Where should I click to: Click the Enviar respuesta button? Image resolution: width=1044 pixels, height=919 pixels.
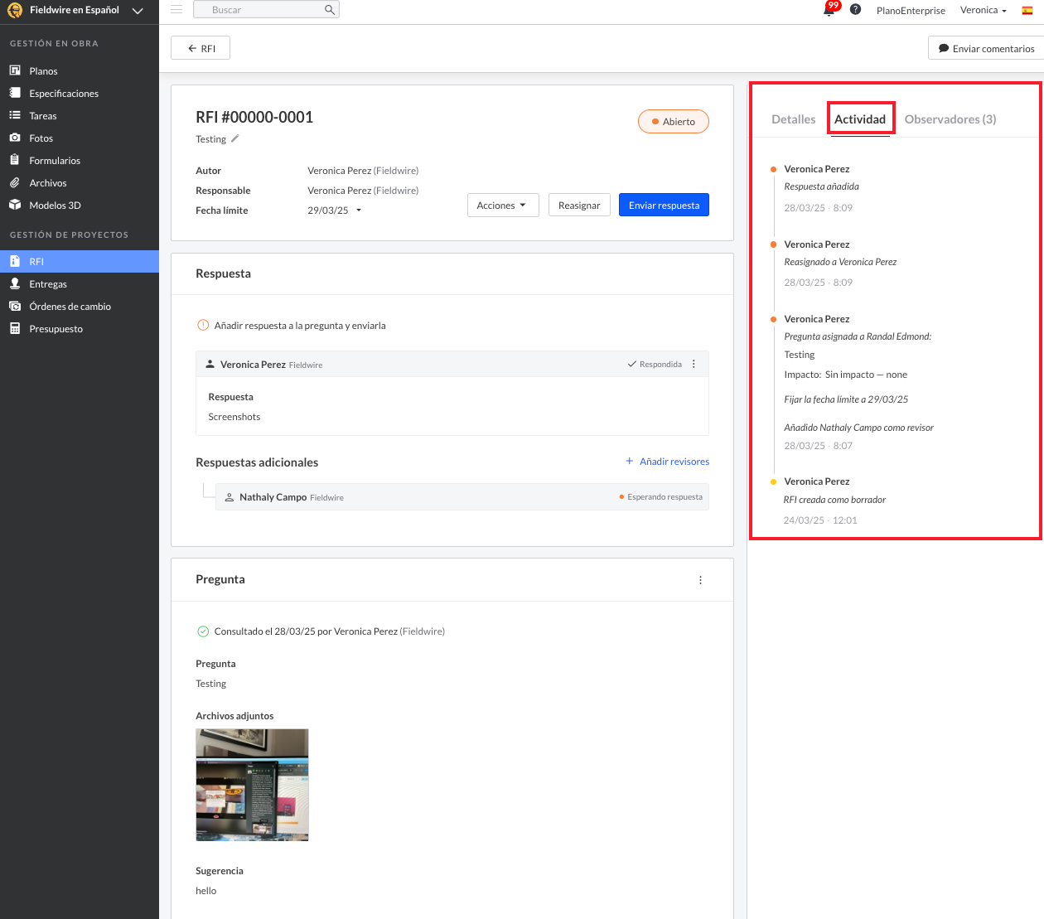[664, 206]
